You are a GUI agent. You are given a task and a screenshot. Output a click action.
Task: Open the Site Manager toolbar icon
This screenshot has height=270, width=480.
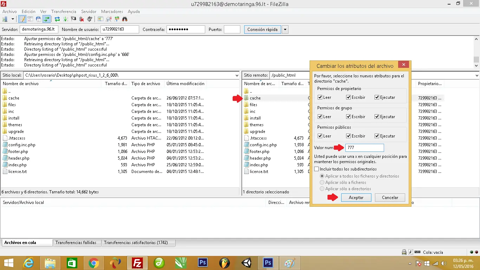click(x=5, y=19)
